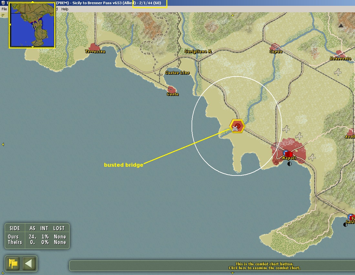
Task: Click the airfield icon directly north of Napoli
Action: (x=299, y=136)
